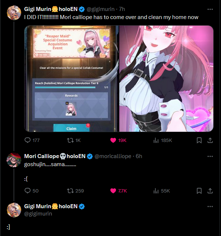Viewport: 221px width, 236px height.
Task: Open more options on Gigi's top tweet
Action: tap(210, 10)
